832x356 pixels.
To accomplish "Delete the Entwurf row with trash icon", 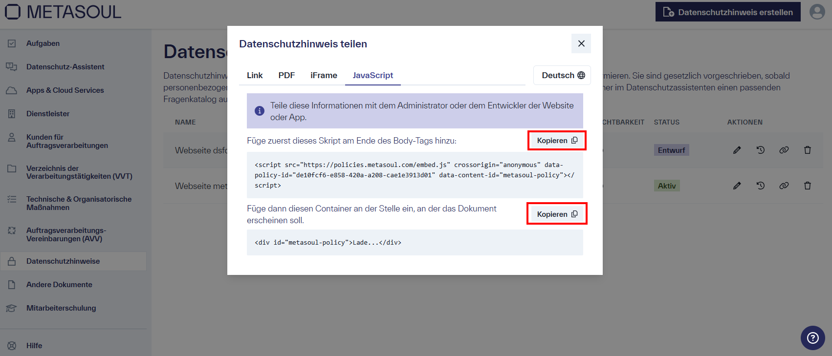I will [x=808, y=150].
